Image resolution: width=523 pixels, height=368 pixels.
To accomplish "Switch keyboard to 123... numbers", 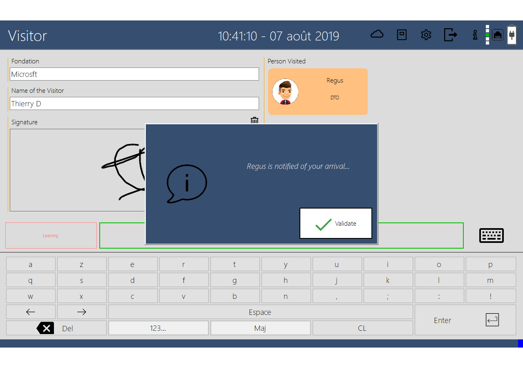I will tap(158, 328).
